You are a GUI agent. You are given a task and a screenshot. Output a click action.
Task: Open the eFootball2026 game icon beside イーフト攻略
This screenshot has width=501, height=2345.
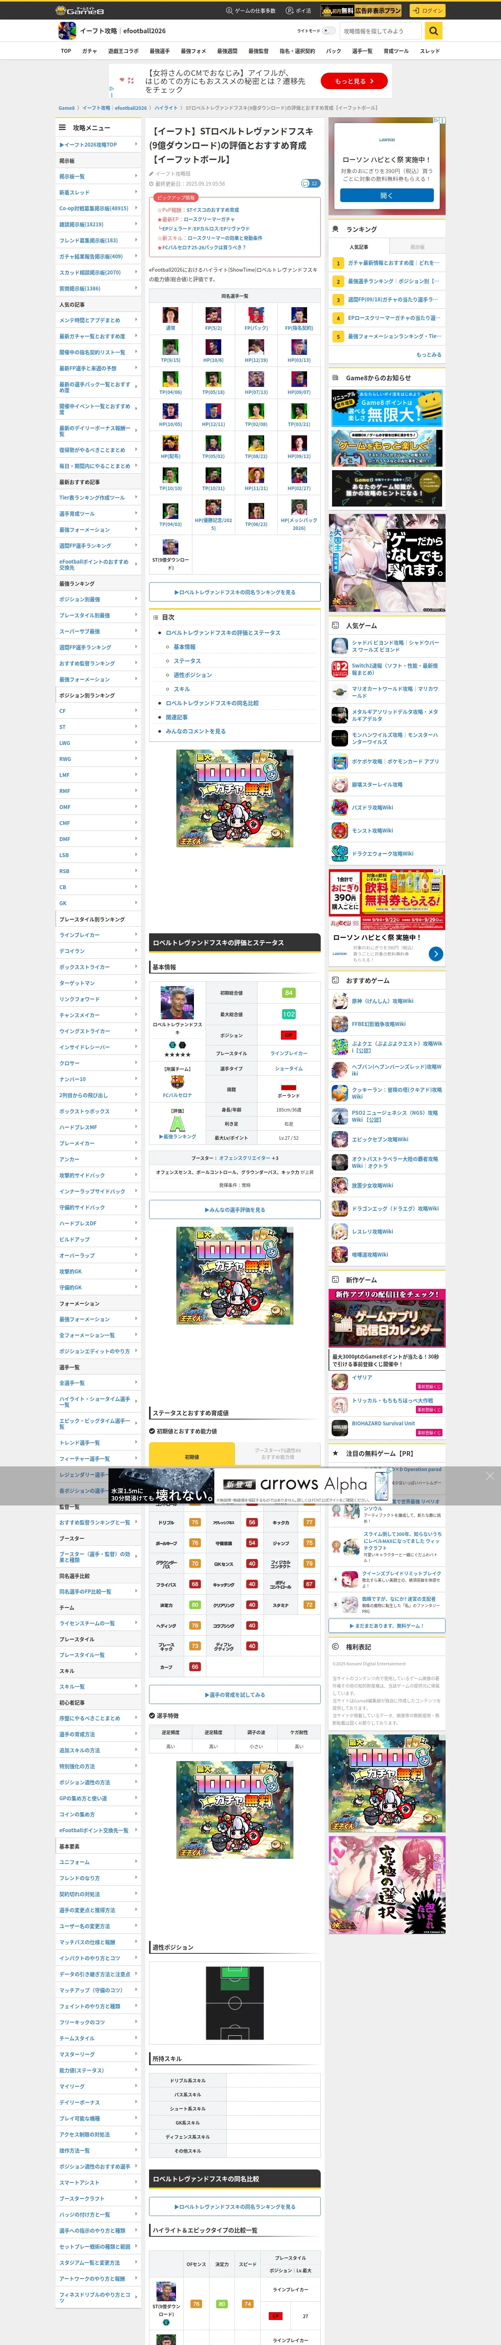[x=67, y=31]
